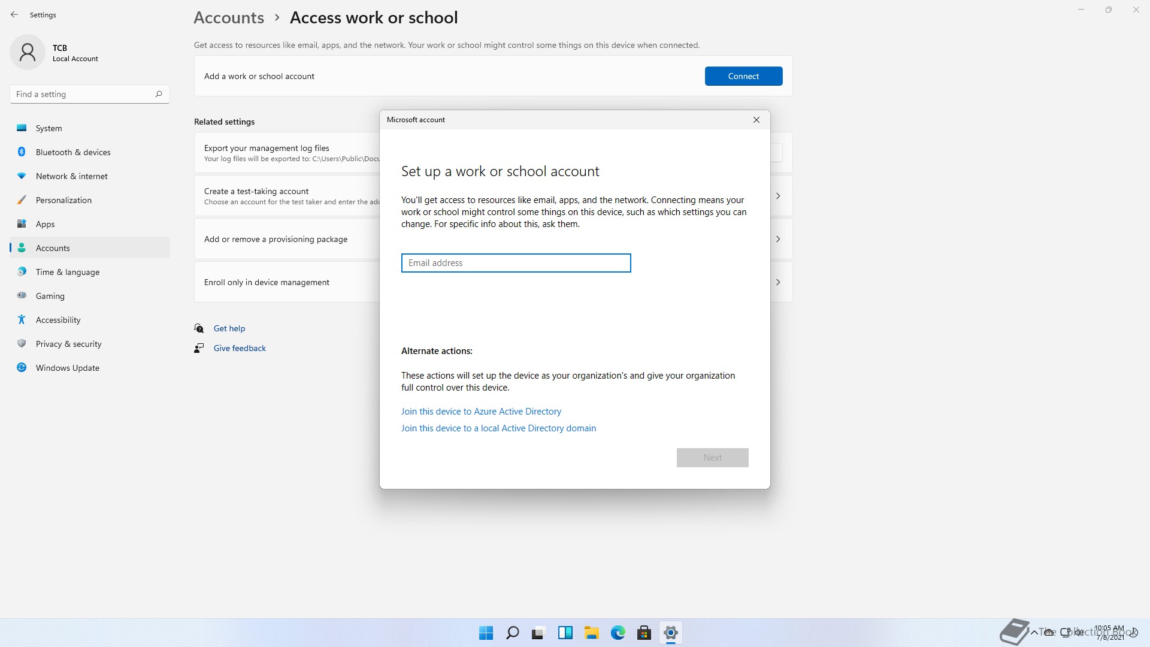1150x647 pixels.
Task: Click the back arrow in Settings
Action: [14, 14]
